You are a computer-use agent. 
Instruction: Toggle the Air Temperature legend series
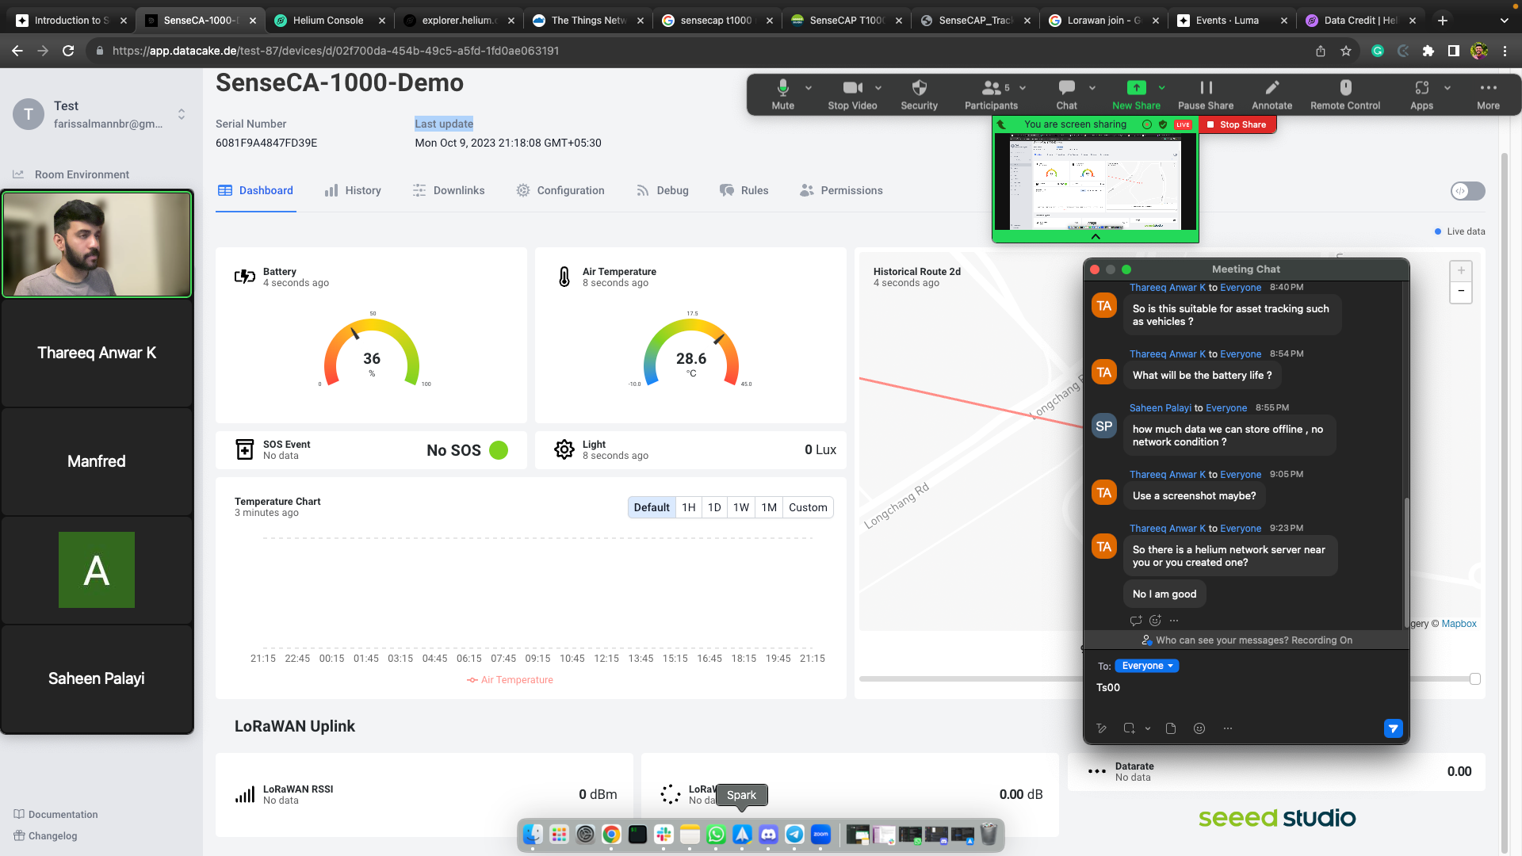510,680
